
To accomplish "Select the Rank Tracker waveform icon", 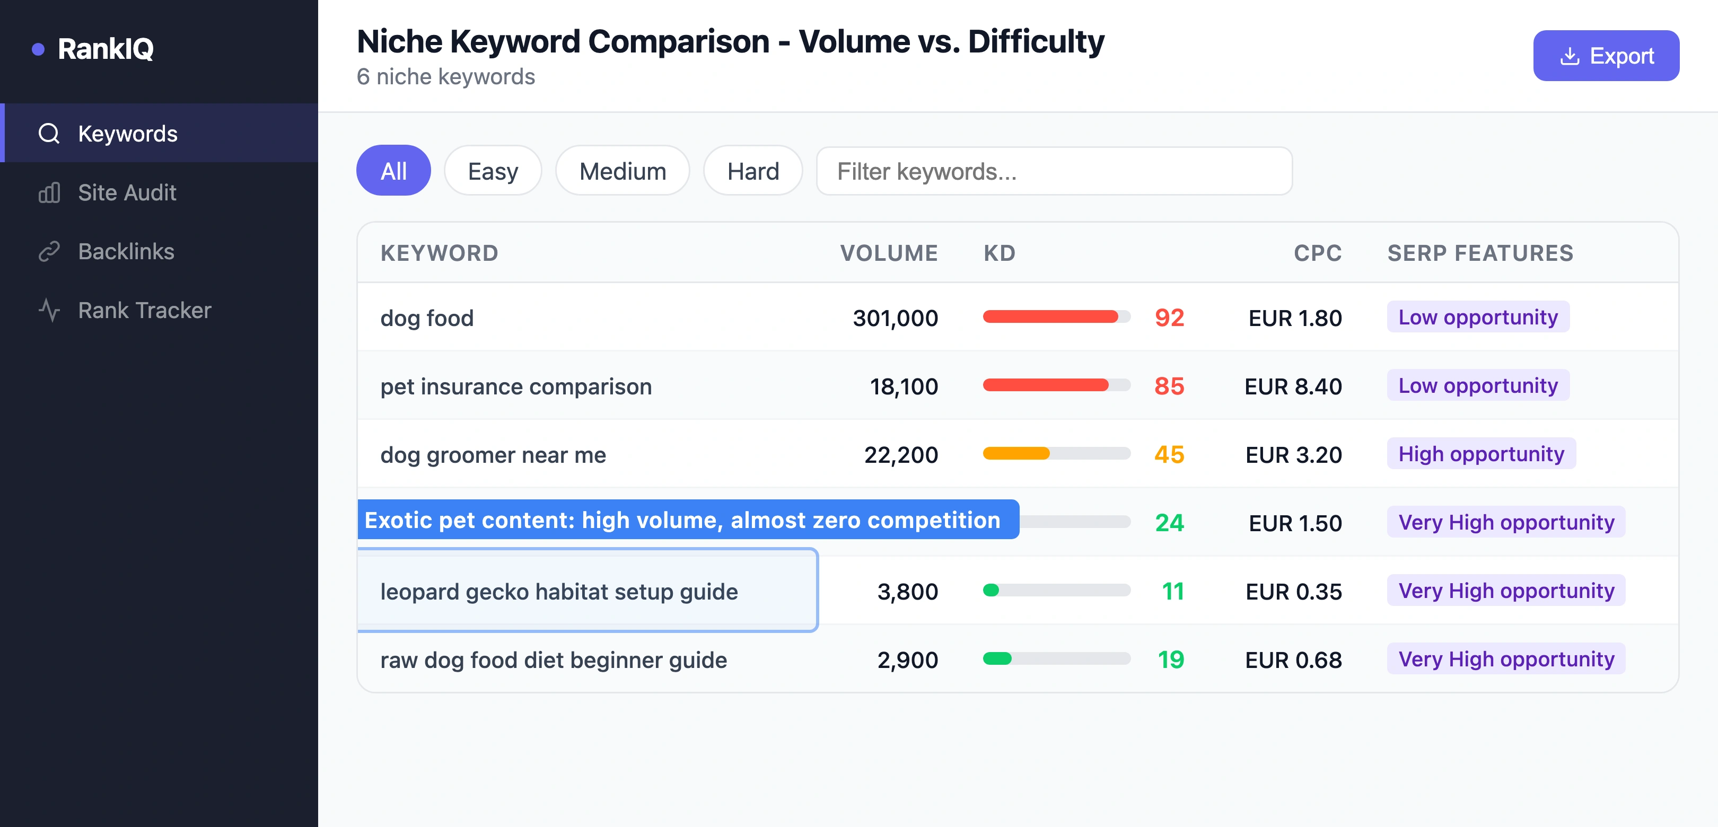I will [x=49, y=310].
